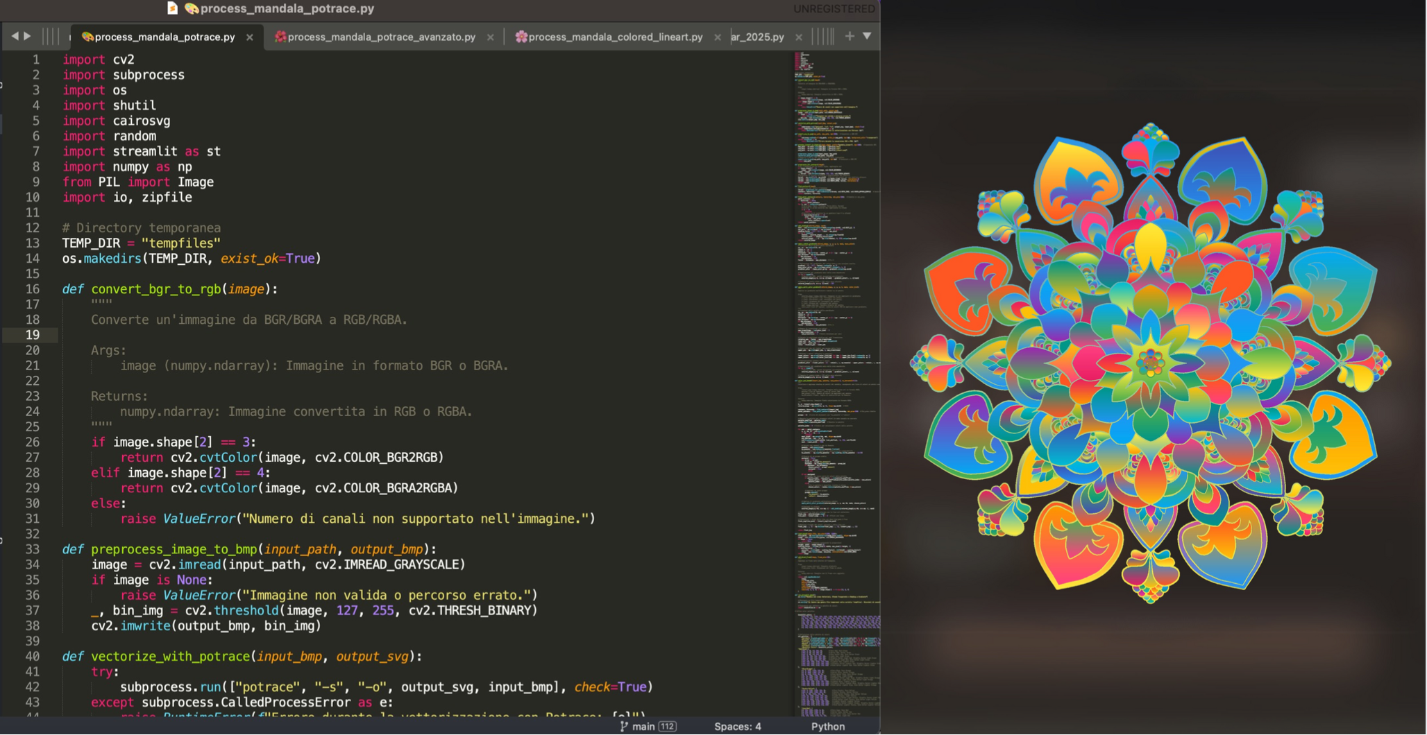Click line number 16 in the gutter
Image resolution: width=1427 pixels, height=735 pixels.
click(33, 289)
